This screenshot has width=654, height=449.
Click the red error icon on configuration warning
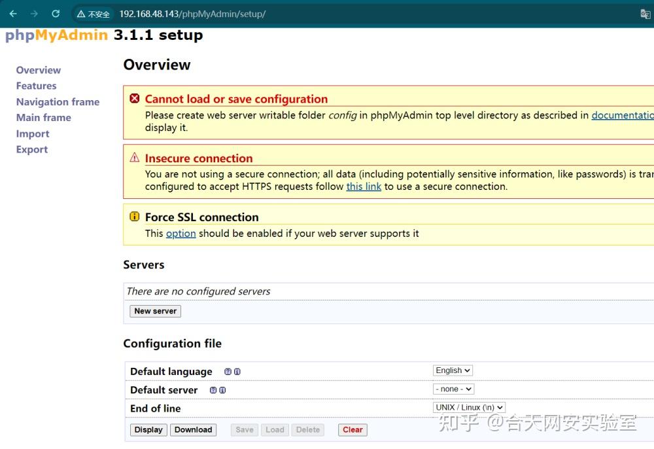[134, 99]
